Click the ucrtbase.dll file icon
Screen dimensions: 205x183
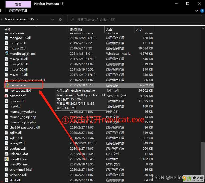[x=6, y=149]
